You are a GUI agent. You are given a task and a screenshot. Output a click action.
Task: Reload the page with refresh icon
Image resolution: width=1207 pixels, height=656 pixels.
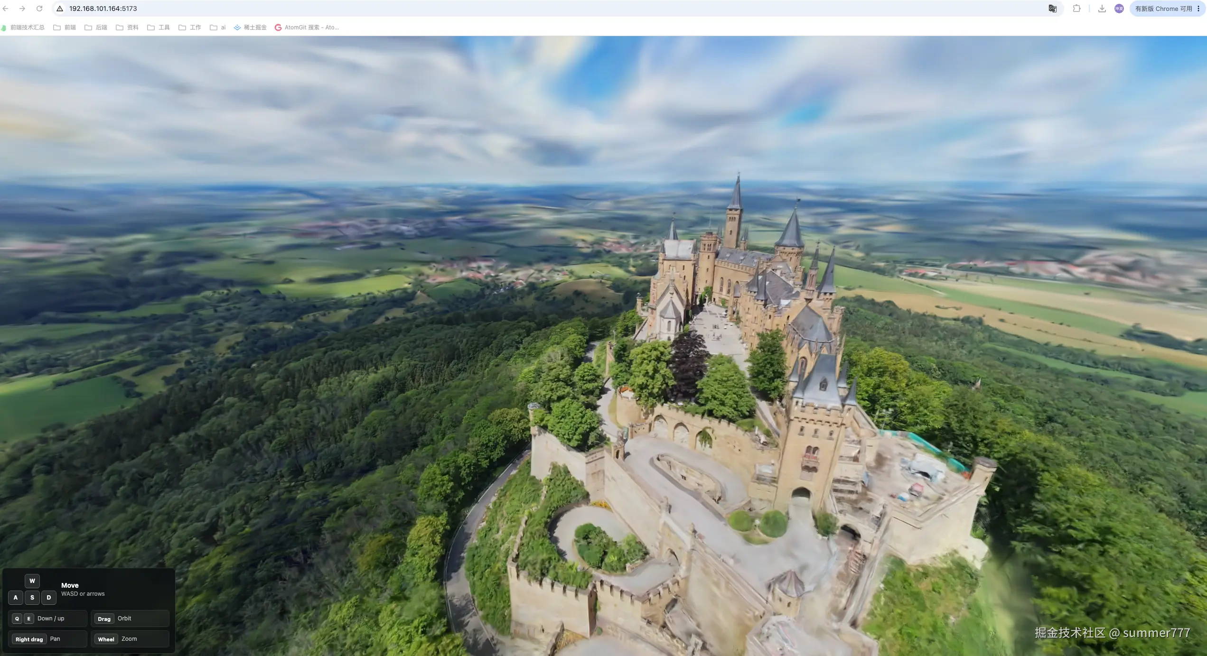(x=39, y=9)
